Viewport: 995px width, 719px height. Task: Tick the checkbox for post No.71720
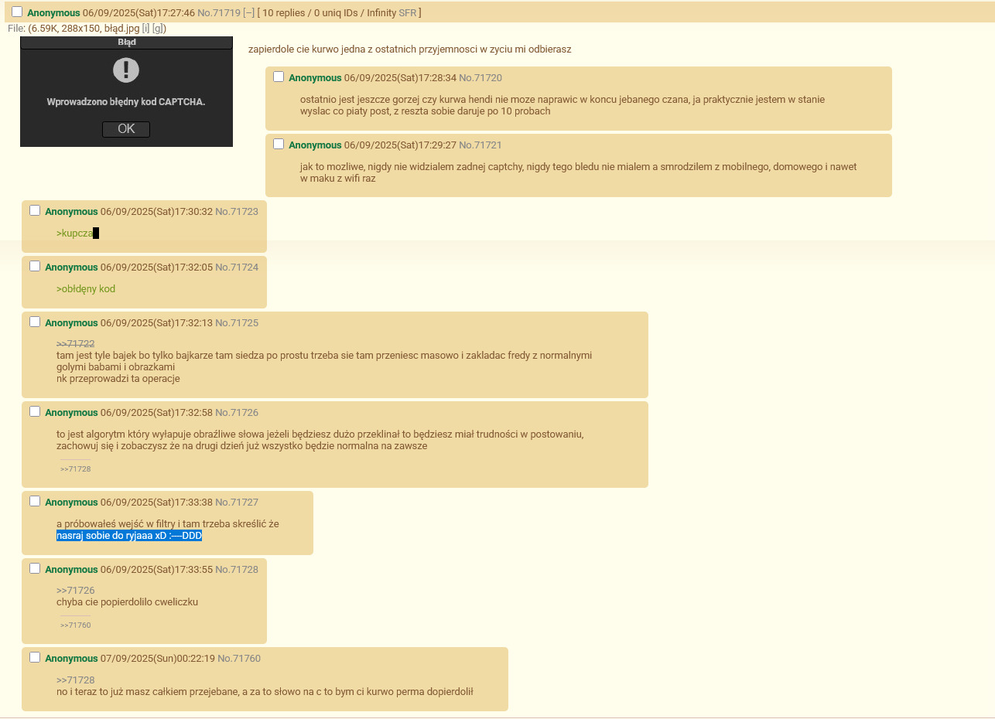[x=279, y=77]
